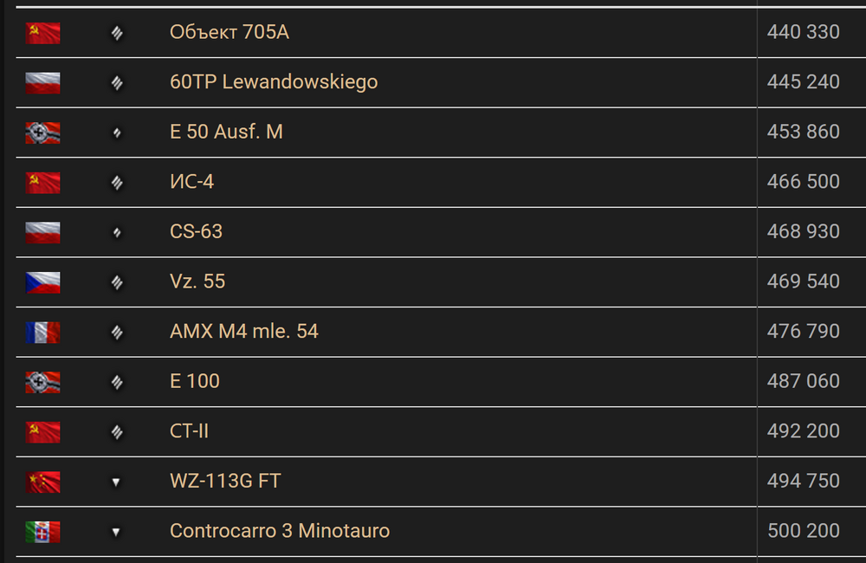The width and height of the screenshot is (866, 563).
Task: Click the Italian flag beside Controcarro 3 Minotauro
Action: pyautogui.click(x=42, y=532)
